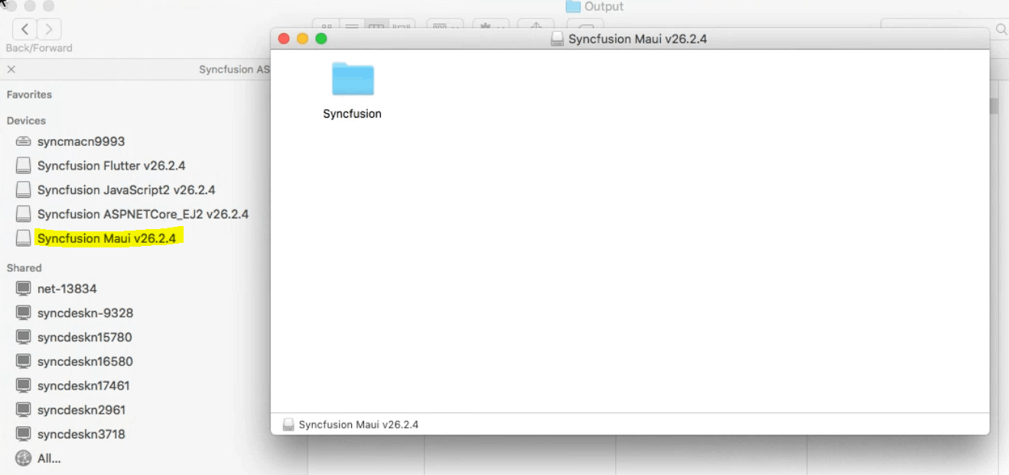Close the Syncfusion Maui window with red button
Viewport: 1009px width, 475px height.
pos(284,39)
